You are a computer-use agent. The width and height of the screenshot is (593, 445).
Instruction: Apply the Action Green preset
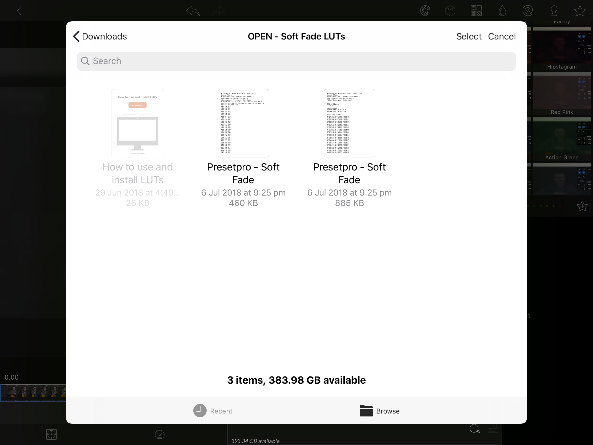562,139
